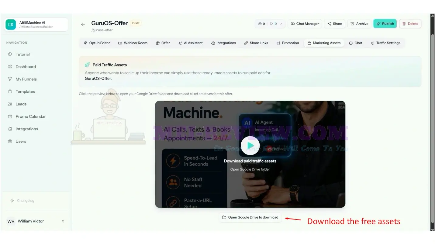Image resolution: width=435 pixels, height=244 pixels.
Task: Select the Offer tab
Action: (163, 43)
